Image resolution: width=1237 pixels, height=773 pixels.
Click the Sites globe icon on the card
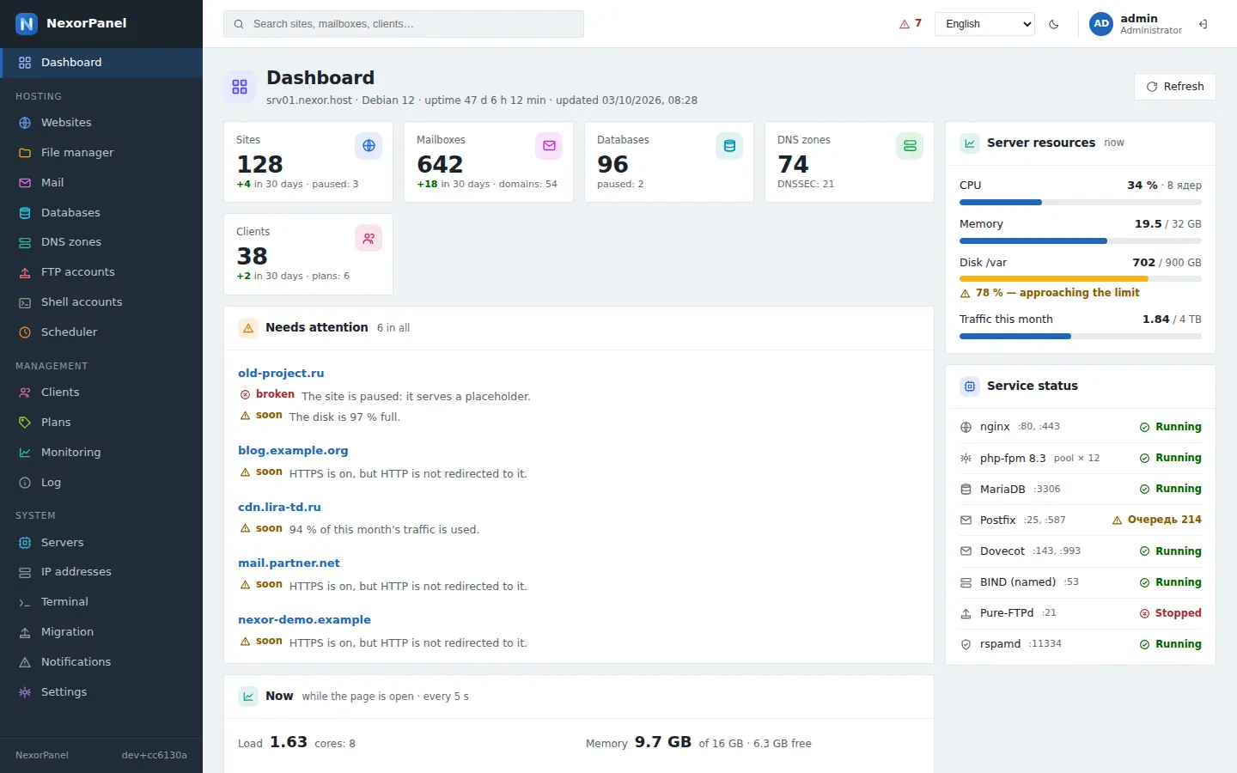point(369,146)
